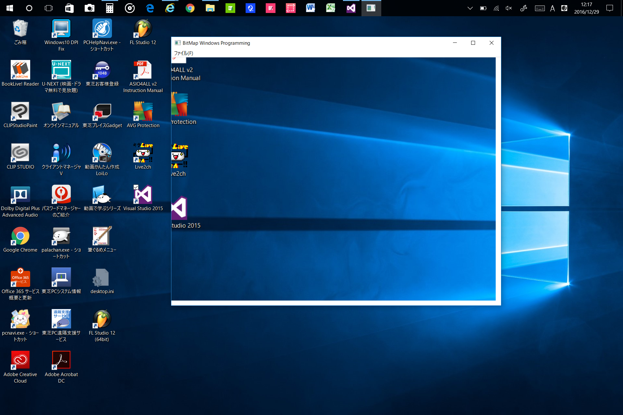
Task: Expand hidden system tray icons chevron
Action: (470, 8)
